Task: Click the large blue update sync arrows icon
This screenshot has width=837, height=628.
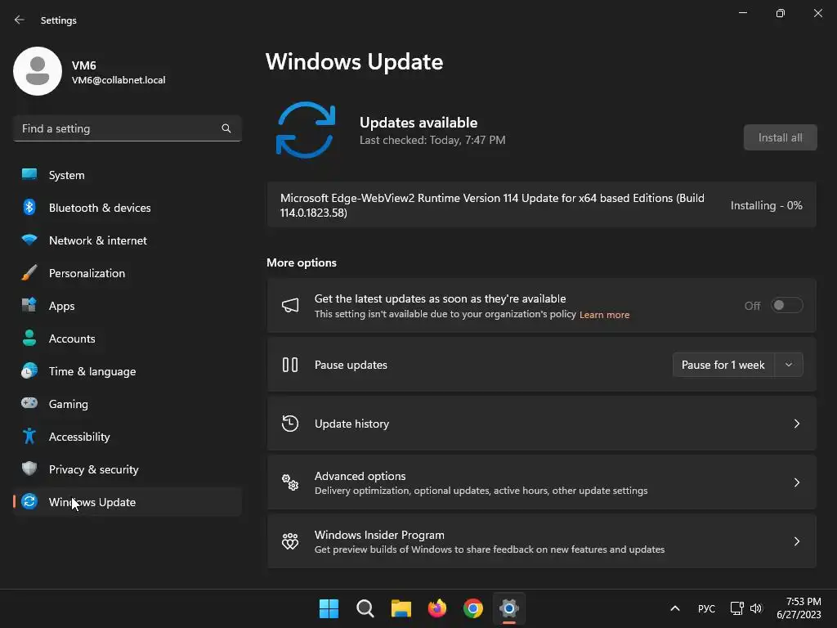Action: 306,130
